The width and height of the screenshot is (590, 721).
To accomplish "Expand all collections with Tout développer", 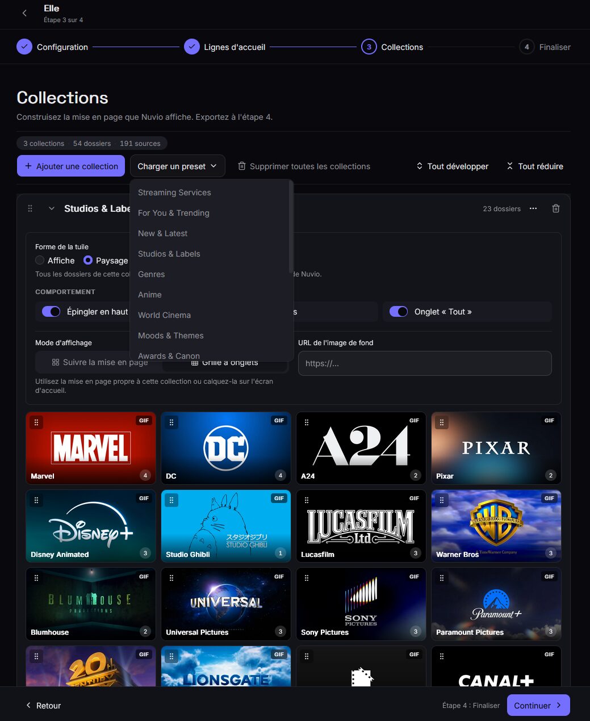I will (x=453, y=166).
